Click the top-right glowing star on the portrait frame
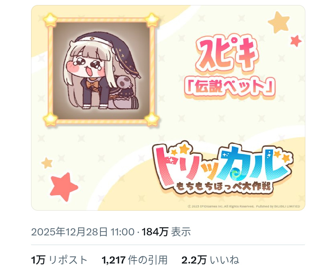336x274 pixels. tap(152, 20)
